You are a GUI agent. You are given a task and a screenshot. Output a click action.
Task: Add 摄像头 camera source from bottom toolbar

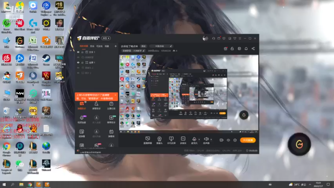[x=159, y=140]
